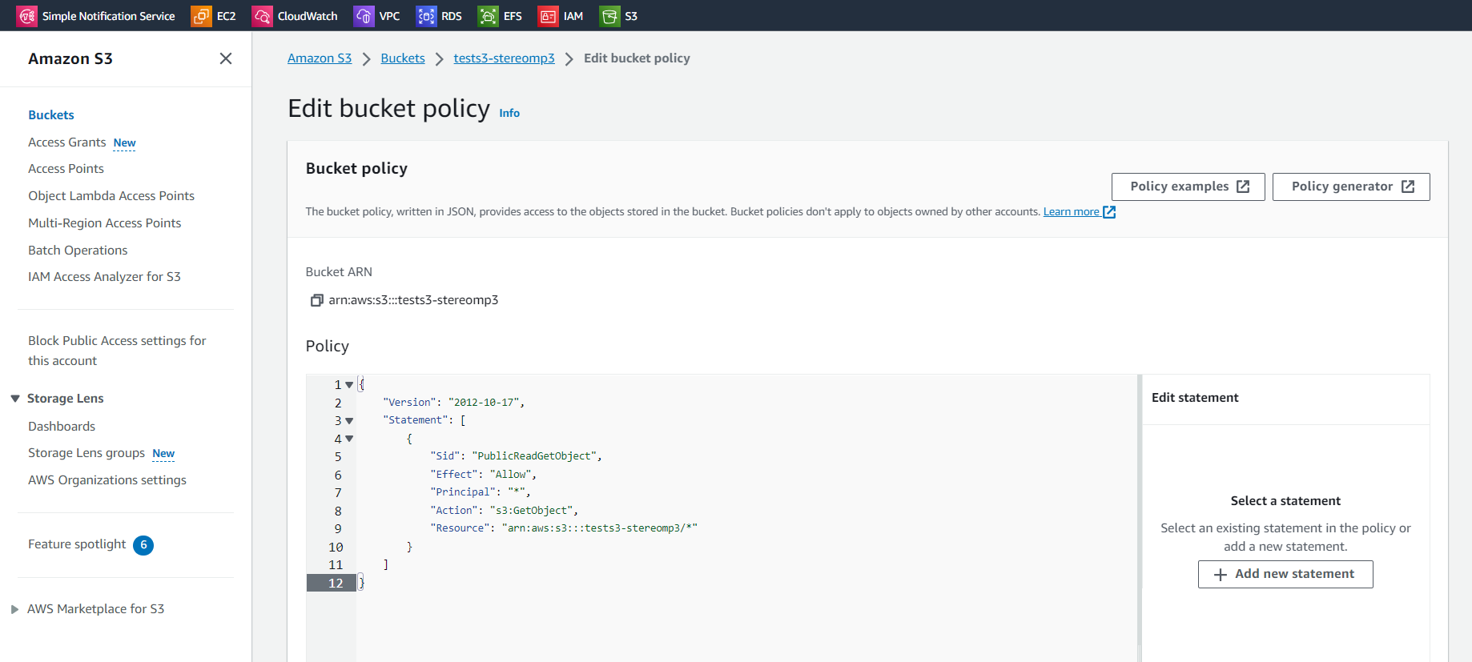Viewport: 1472px width, 662px height.
Task: Open Object Lambda Access Points
Action: click(111, 196)
